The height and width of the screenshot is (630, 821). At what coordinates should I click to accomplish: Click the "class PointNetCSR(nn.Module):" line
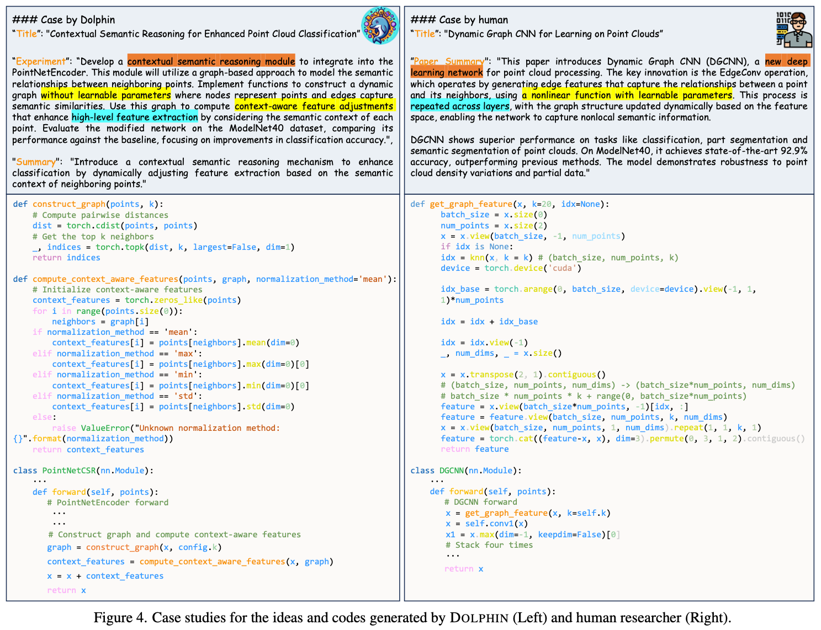click(x=83, y=471)
